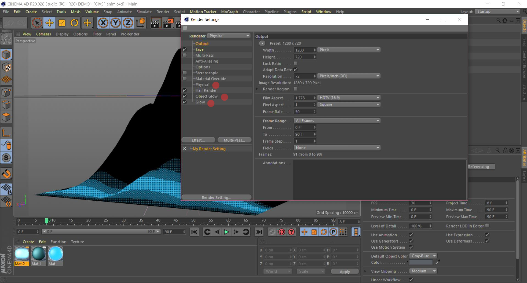Go to end of animation
Screen dimensions: 527x283
[x=259, y=232]
